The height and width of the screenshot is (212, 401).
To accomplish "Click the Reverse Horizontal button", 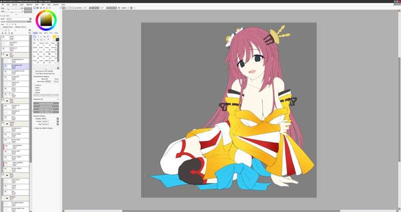I will [46, 103].
